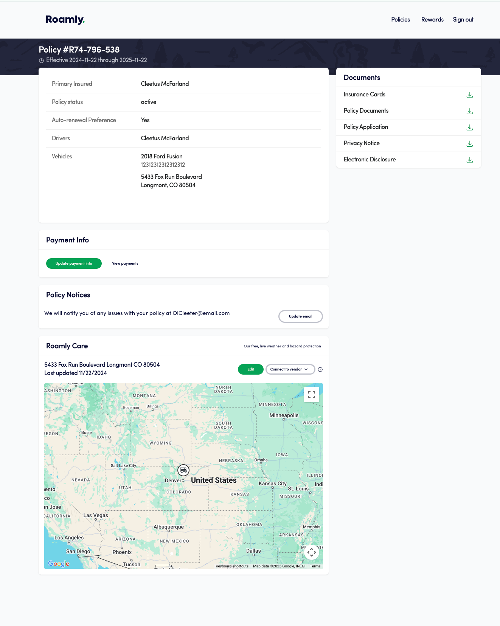Download the Policy Documents file
Image resolution: width=500 pixels, height=626 pixels.
469,111
